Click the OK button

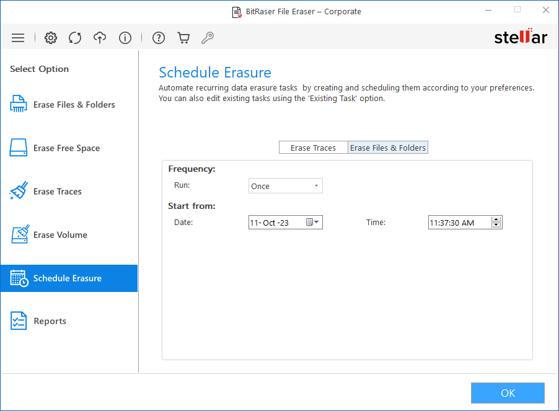click(508, 393)
